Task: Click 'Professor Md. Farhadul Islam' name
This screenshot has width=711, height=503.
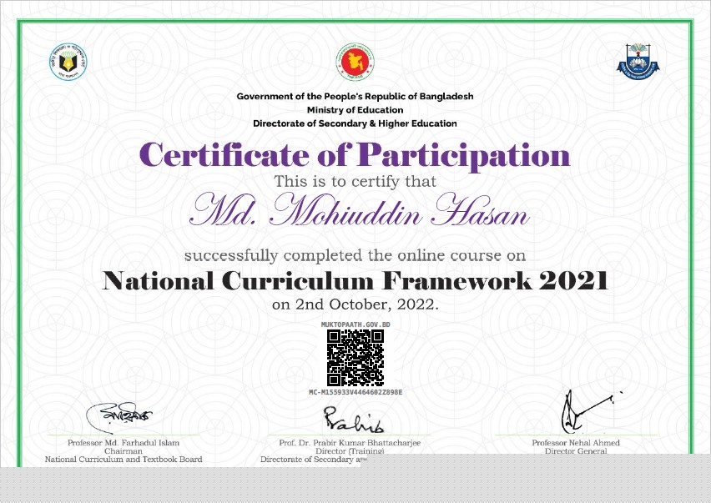Action: click(x=124, y=443)
